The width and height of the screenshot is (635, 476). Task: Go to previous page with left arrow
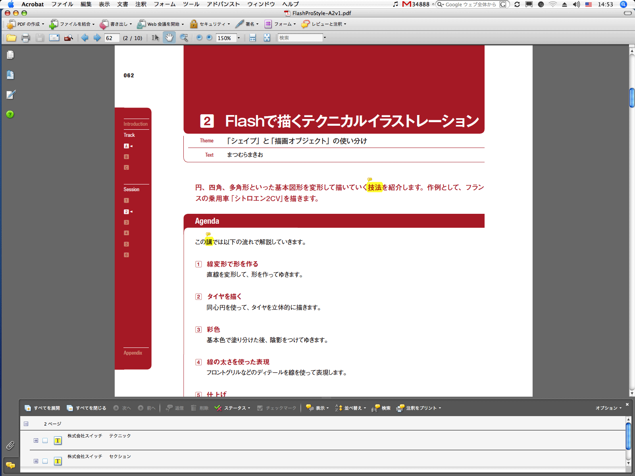click(x=85, y=38)
